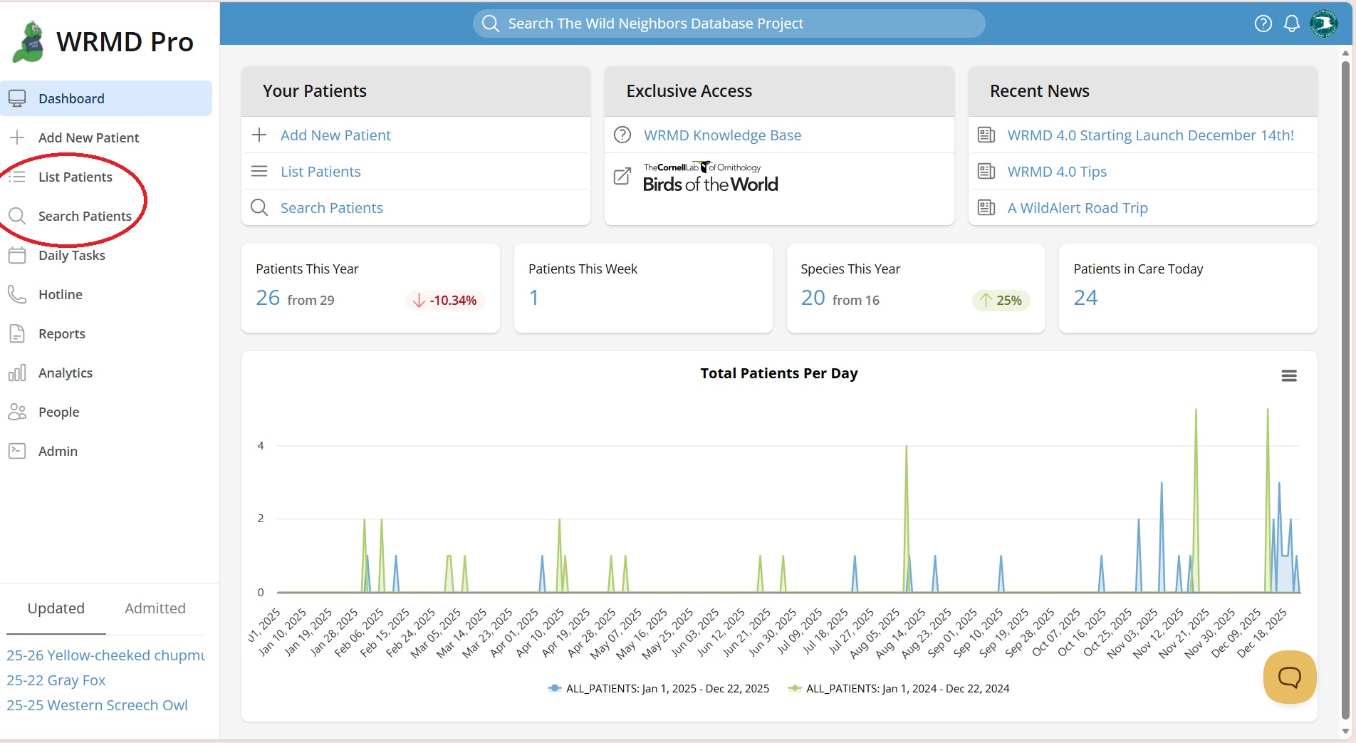
Task: Click the external link icon beside Birds of the World
Action: tap(622, 176)
